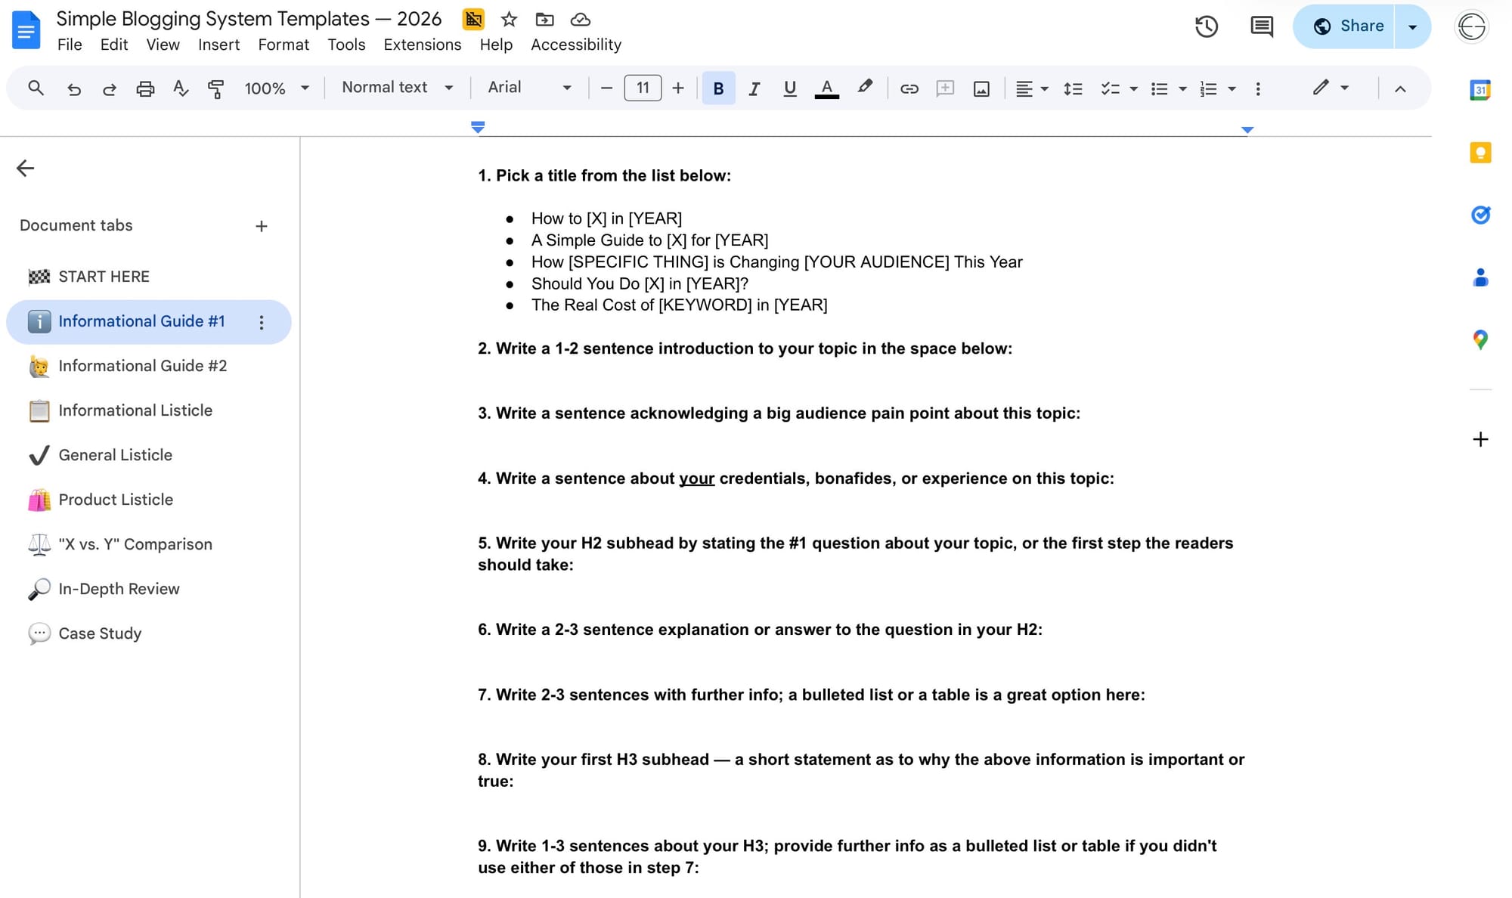Toggle bold formatting

click(718, 88)
